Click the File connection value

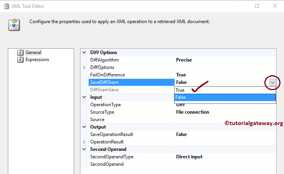coord(193,112)
